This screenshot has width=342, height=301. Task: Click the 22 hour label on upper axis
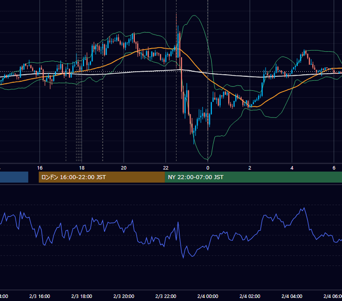(x=166, y=168)
